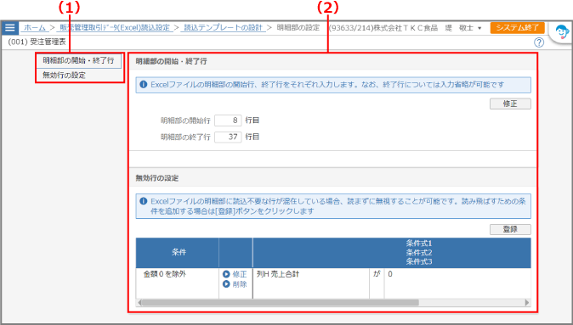Click the 明細部の開始行 input field
The height and width of the screenshot is (325, 573).
click(x=228, y=120)
